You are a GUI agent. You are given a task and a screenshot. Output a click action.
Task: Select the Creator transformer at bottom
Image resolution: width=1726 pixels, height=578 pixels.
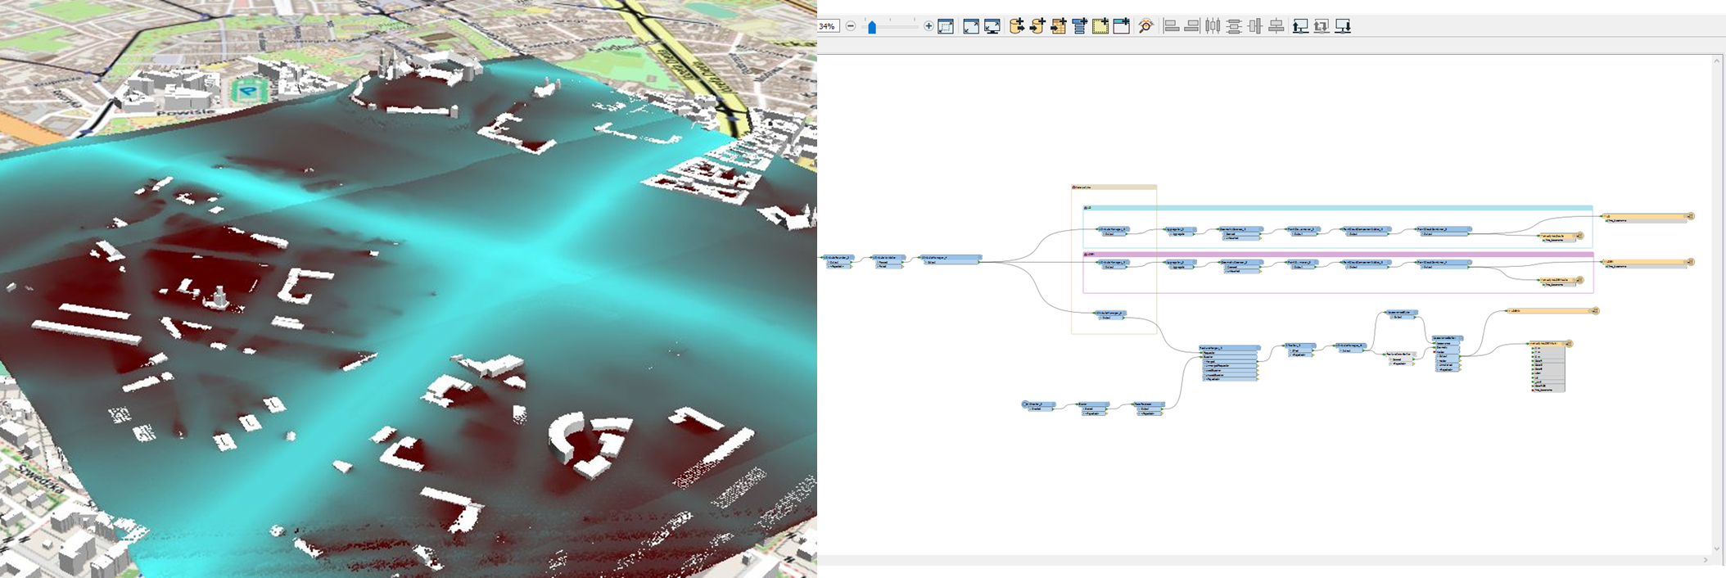(1038, 404)
